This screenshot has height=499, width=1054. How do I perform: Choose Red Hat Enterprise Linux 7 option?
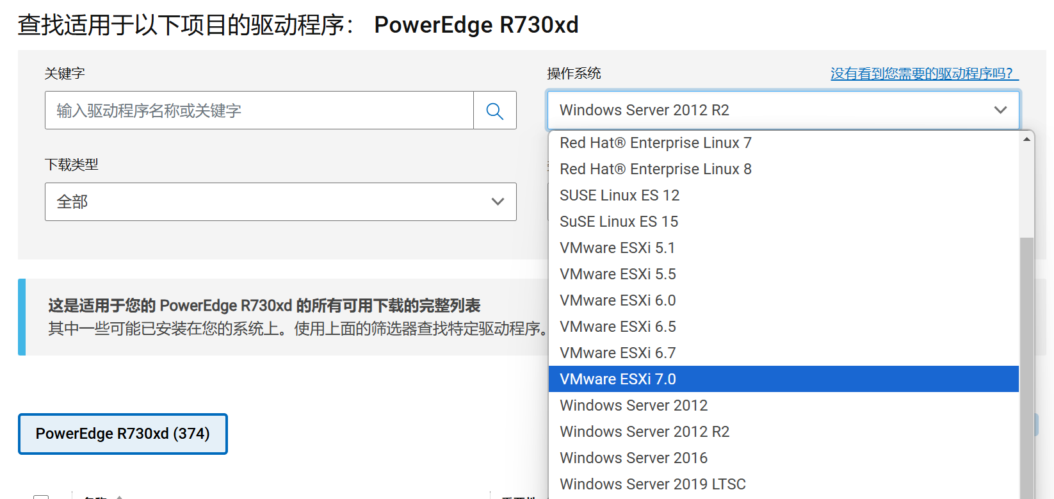click(x=656, y=143)
